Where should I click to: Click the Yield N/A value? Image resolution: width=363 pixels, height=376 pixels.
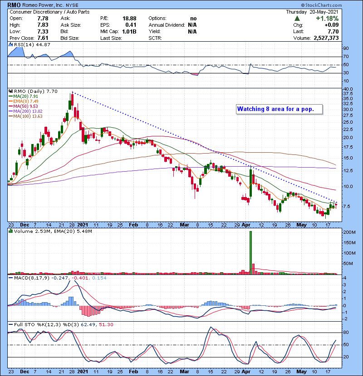click(192, 32)
